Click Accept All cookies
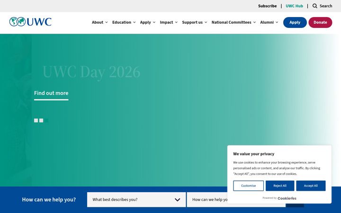 coord(311,186)
